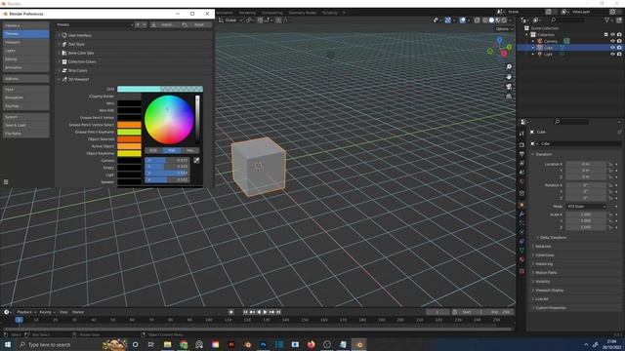Expand Delta Transform panel
Image resolution: width=625 pixels, height=351 pixels.
[x=553, y=238]
